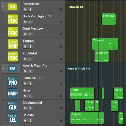Select the Harp region with descending notes
Viewport: 126px width, 126px height.
118,93
